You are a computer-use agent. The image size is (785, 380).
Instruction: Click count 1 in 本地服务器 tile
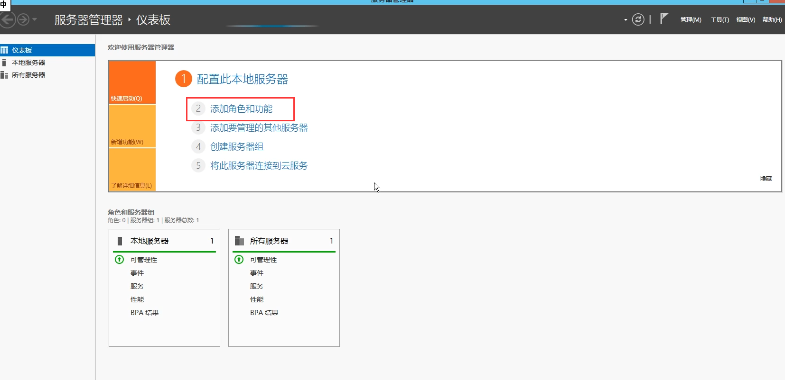click(212, 241)
